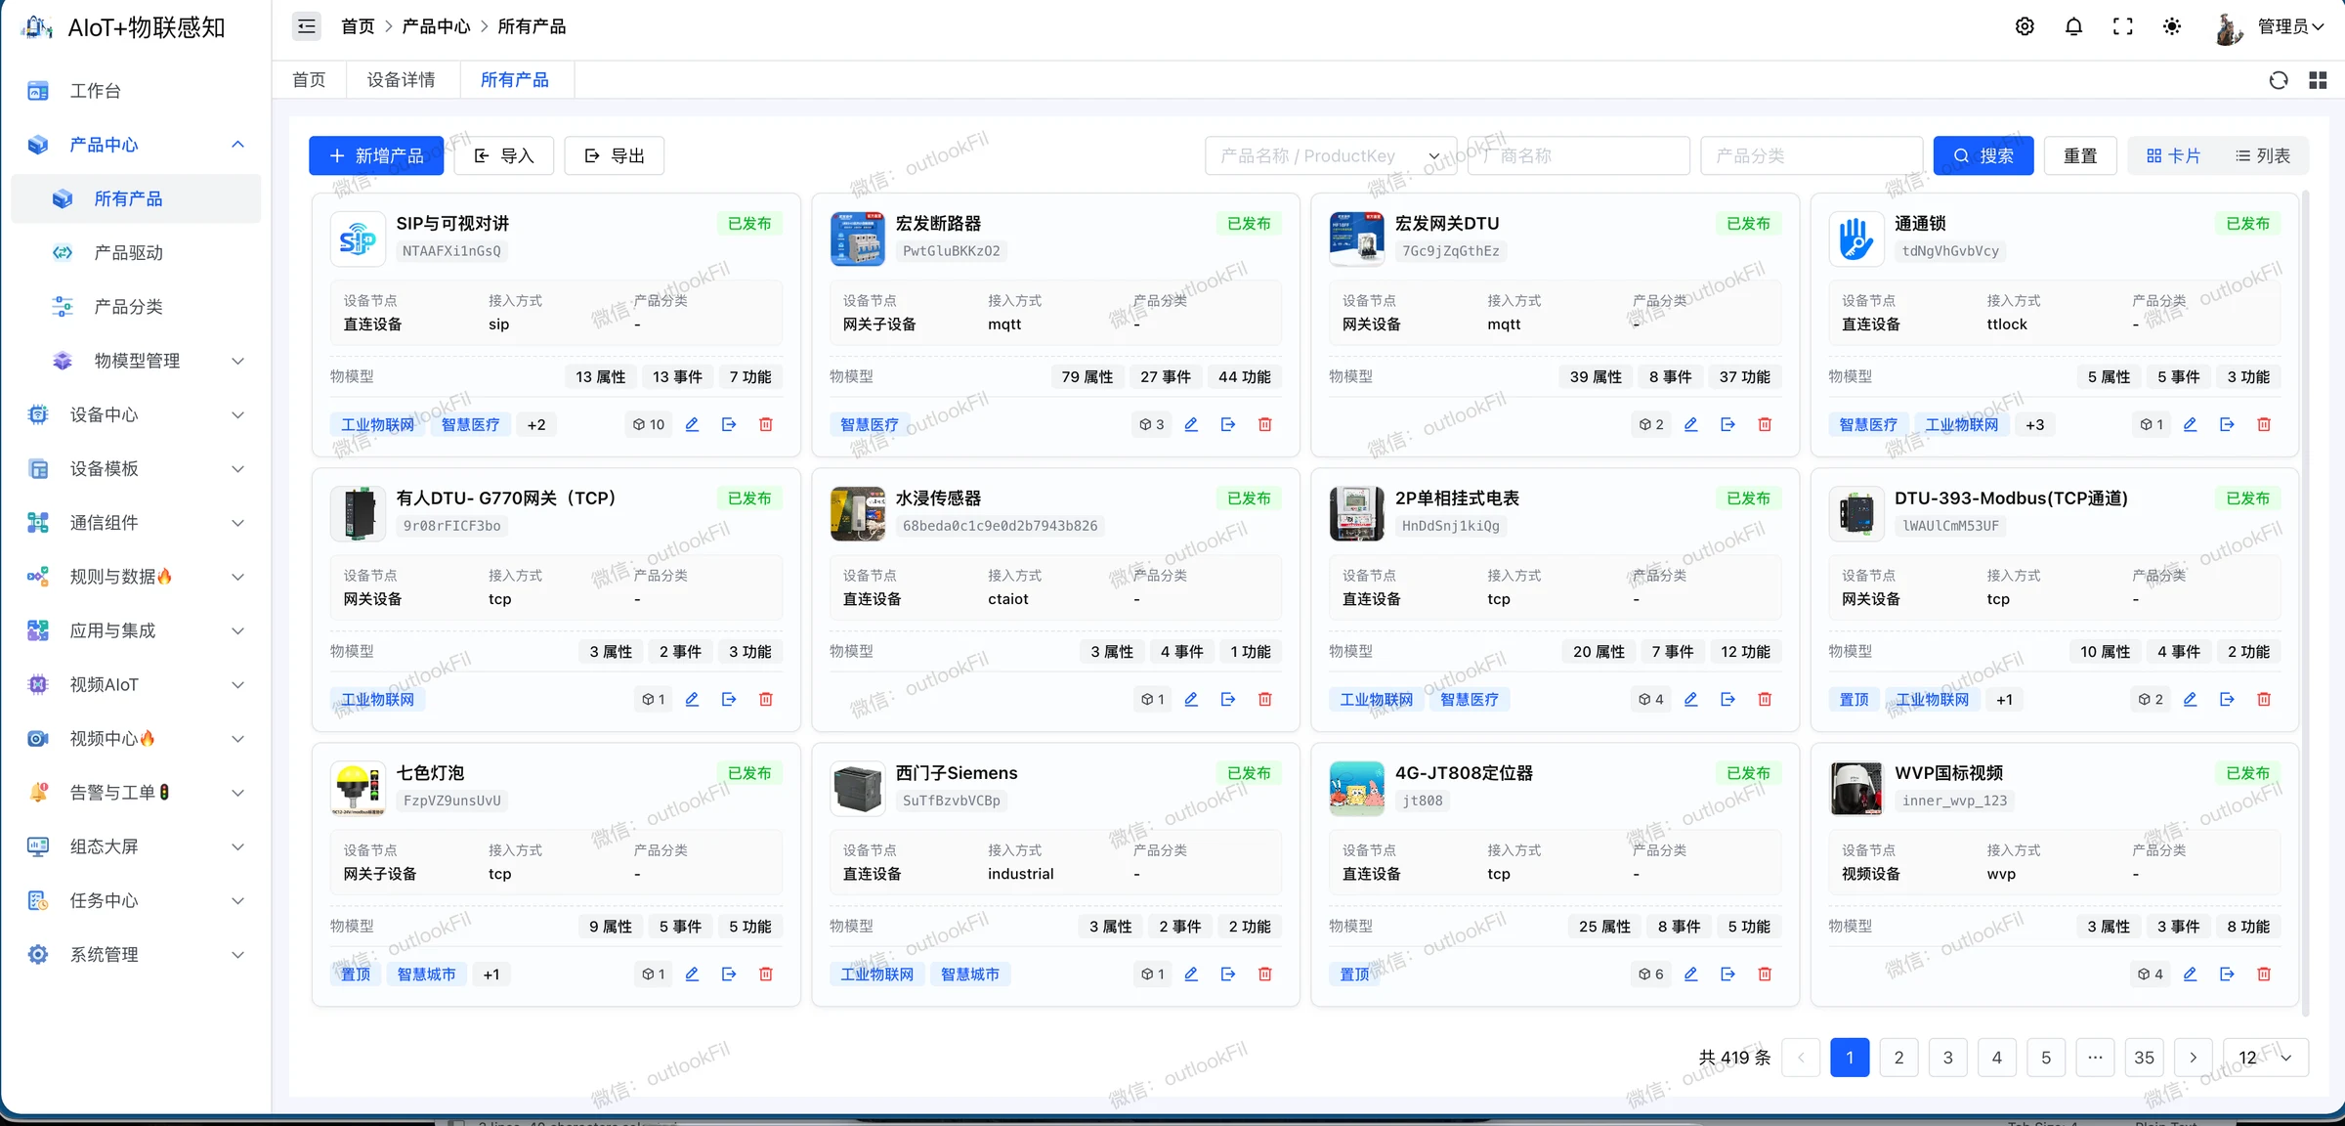The height and width of the screenshot is (1126, 2345).
Task: Open tab grid options icon
Action: click(x=2318, y=80)
